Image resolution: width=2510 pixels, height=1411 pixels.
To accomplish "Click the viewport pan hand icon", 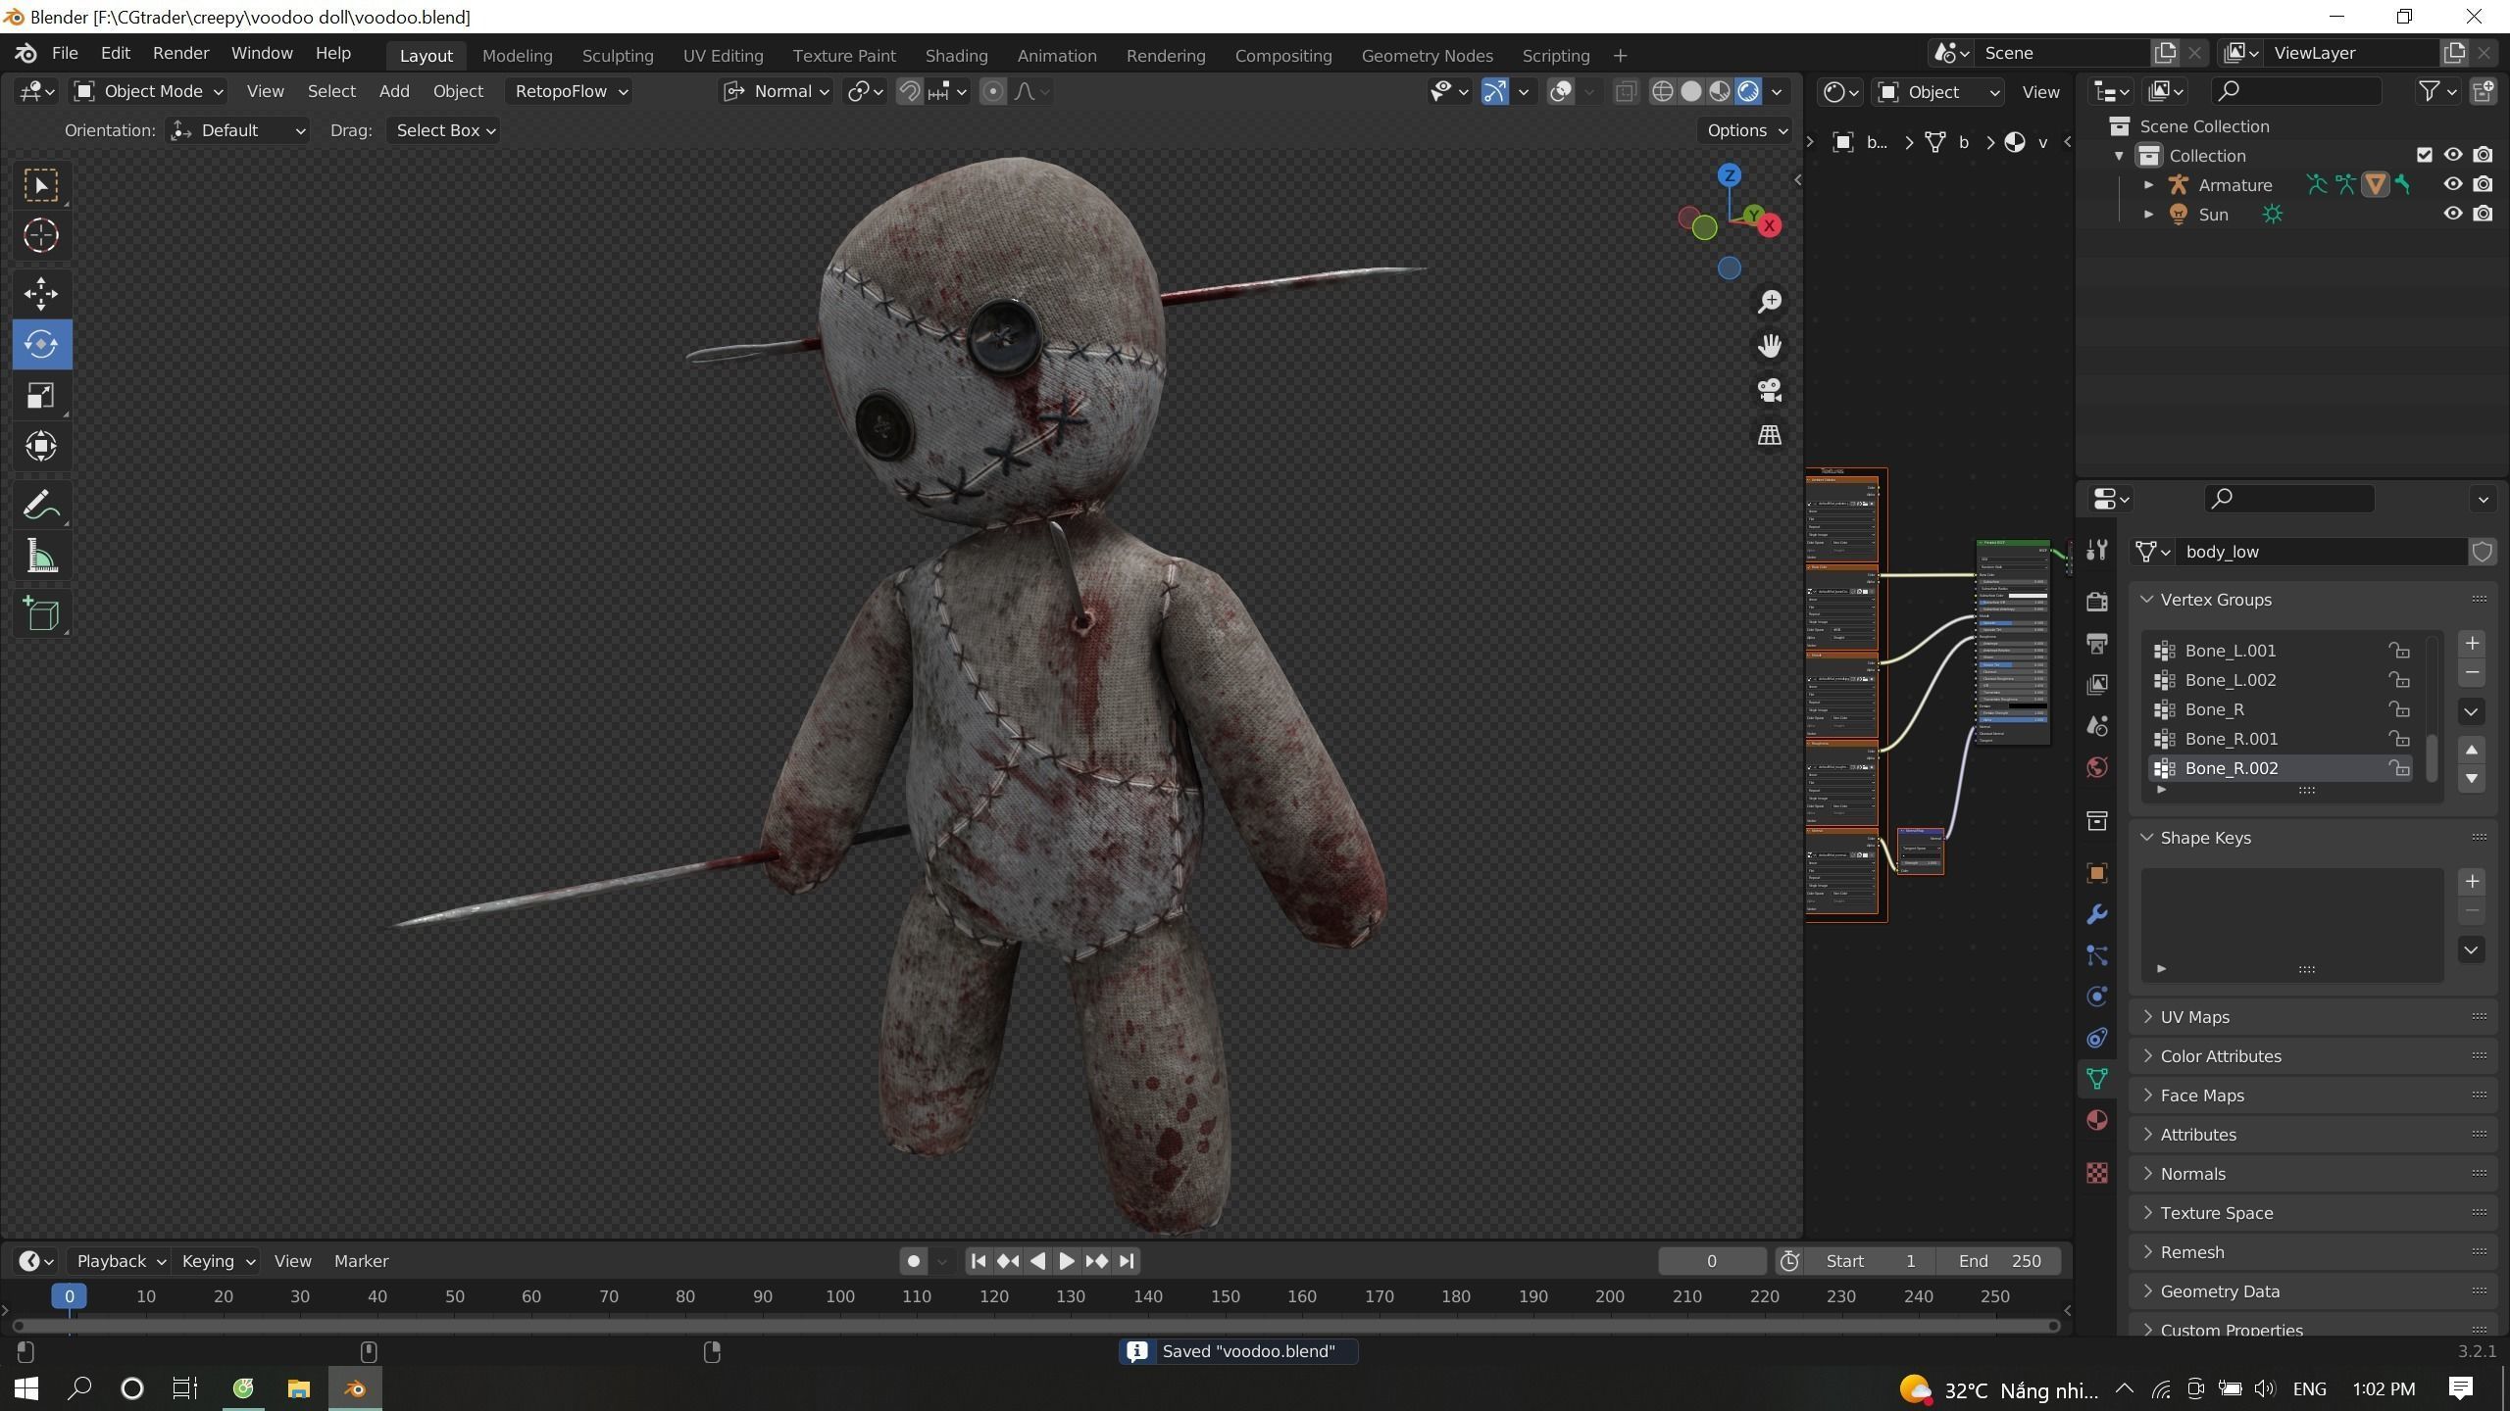I will 1770,346.
